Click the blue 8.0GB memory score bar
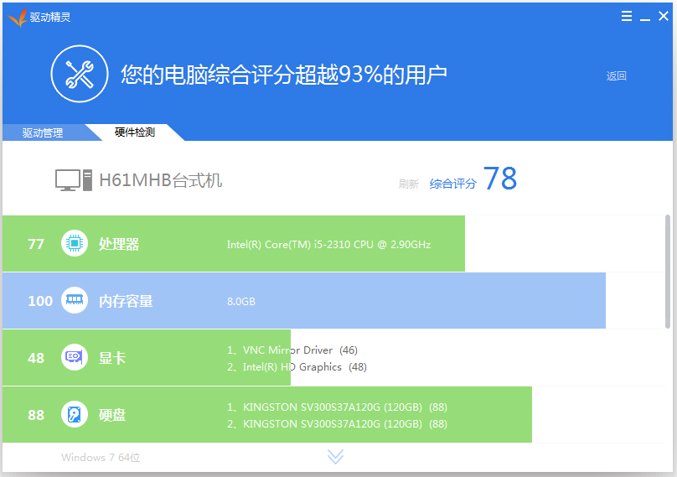677x477 pixels. (419, 301)
